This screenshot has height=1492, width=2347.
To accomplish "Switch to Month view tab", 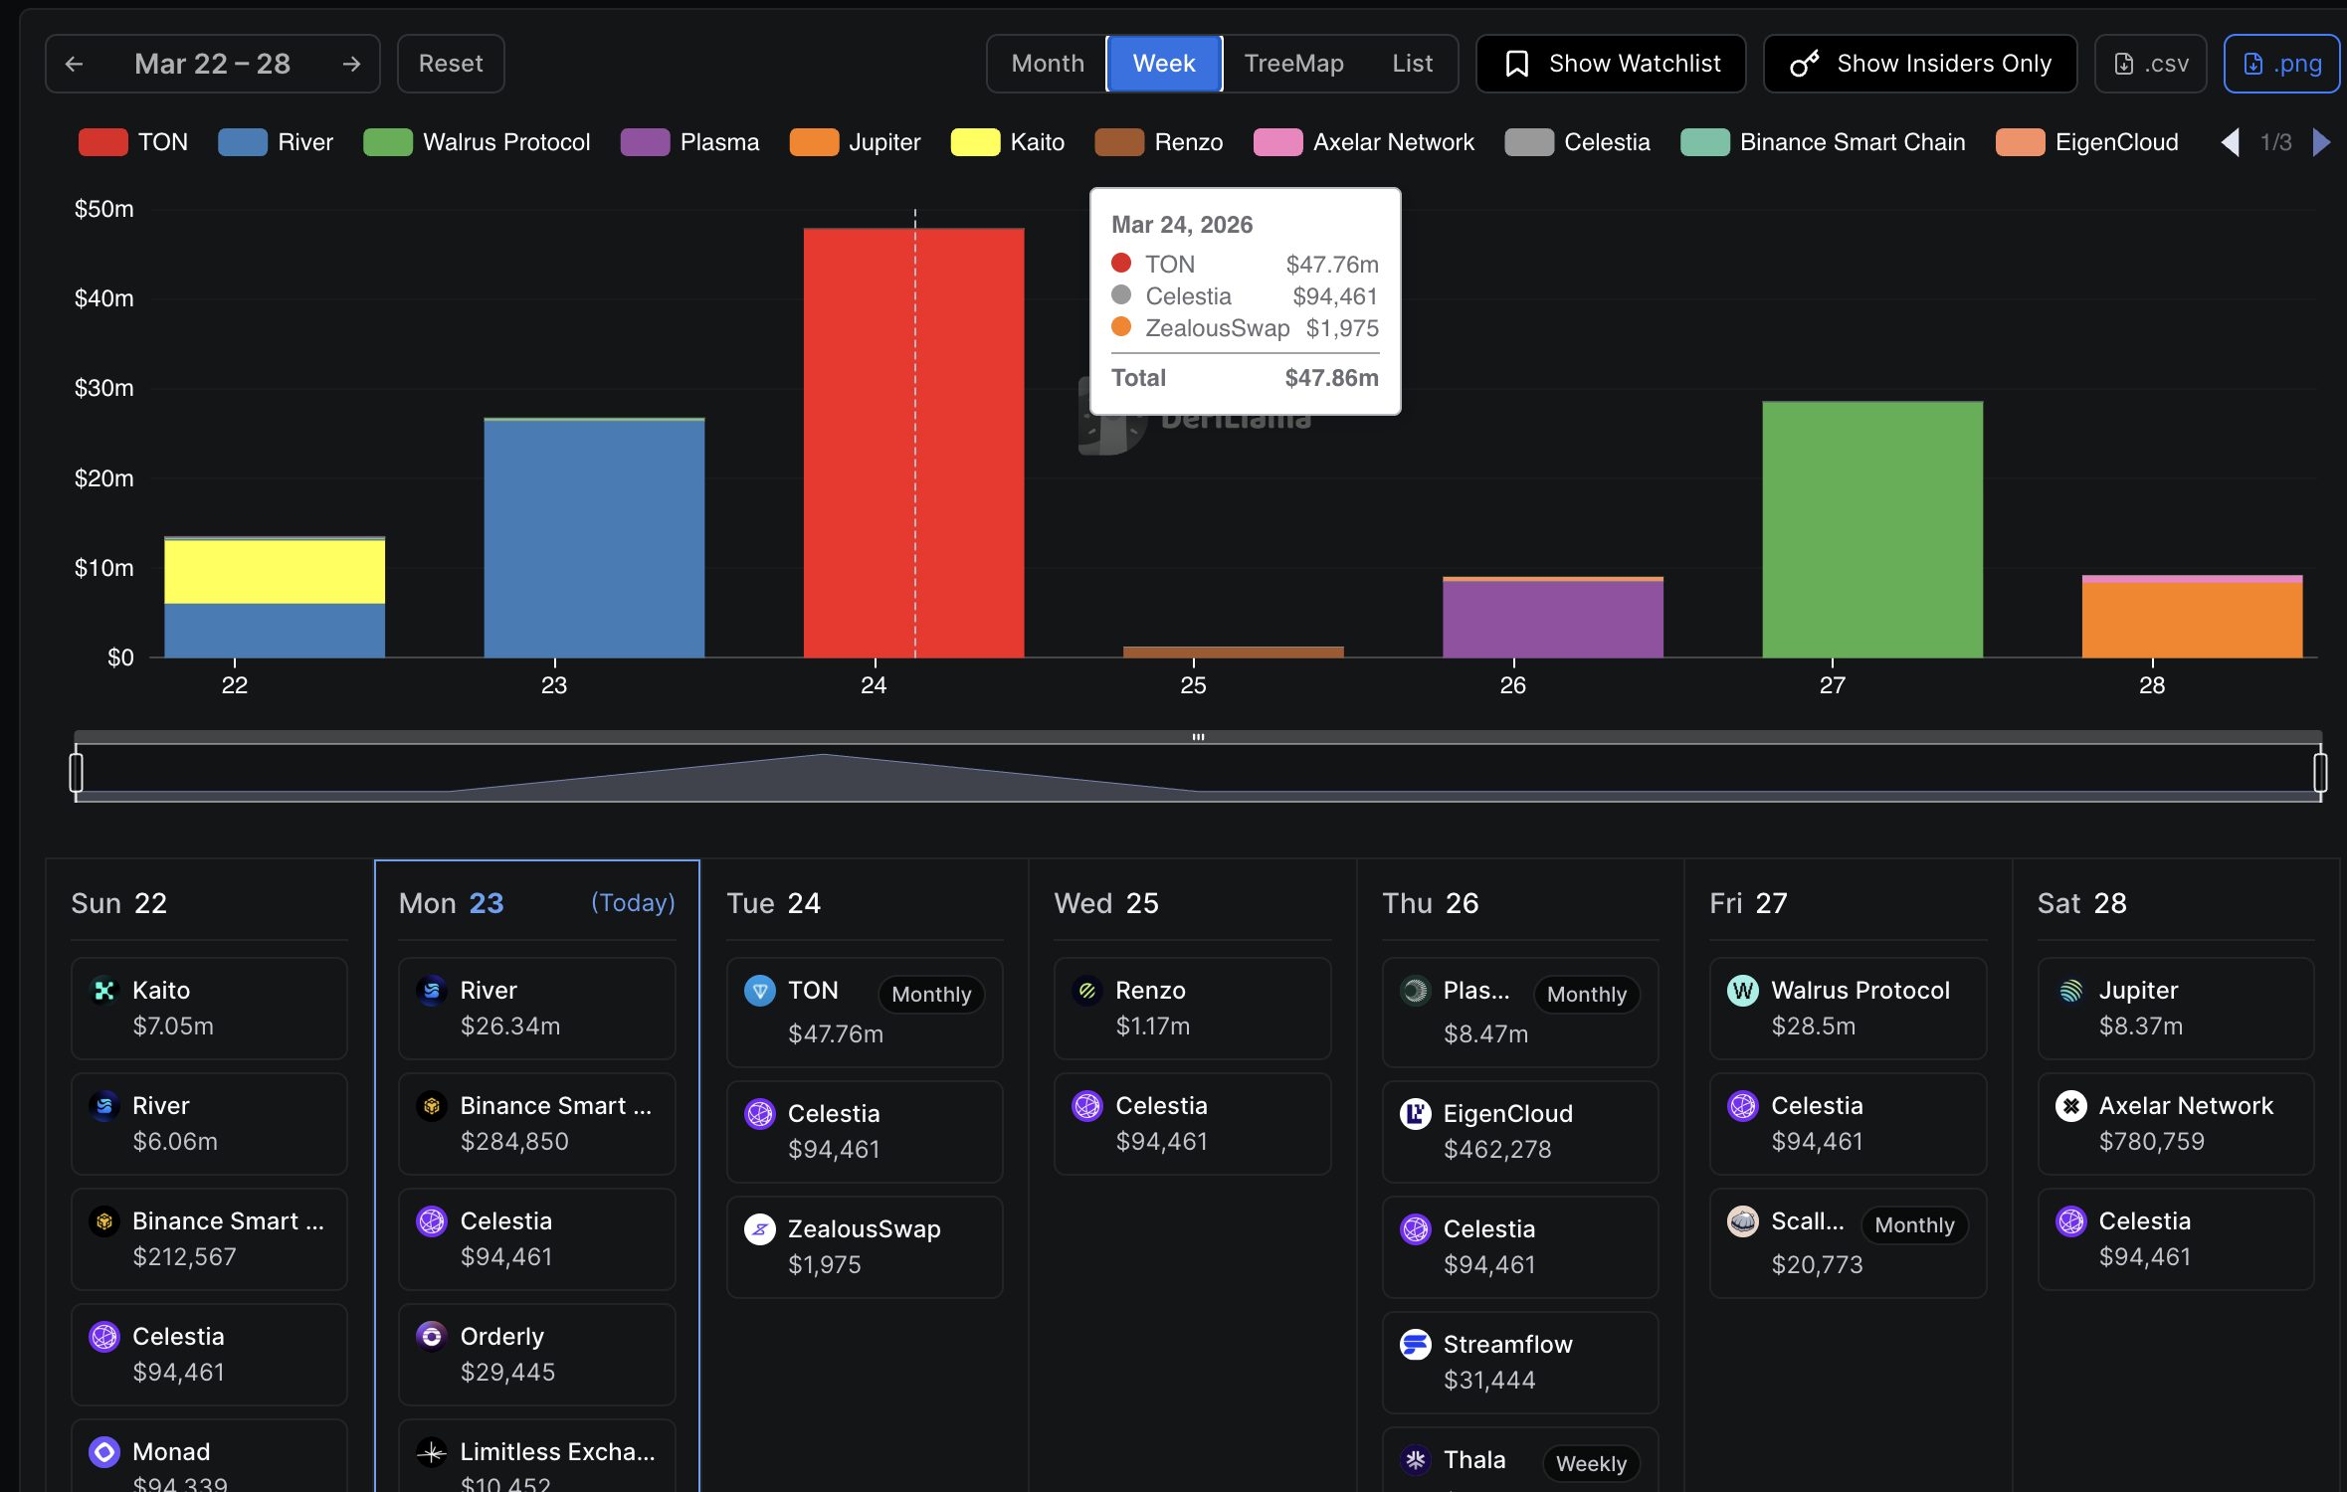I will tap(1047, 64).
